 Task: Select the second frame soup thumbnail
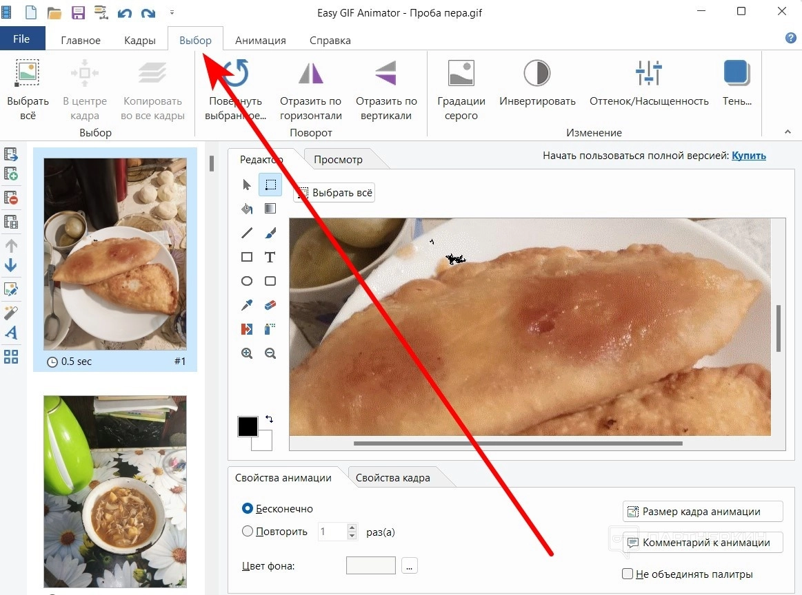(115, 491)
